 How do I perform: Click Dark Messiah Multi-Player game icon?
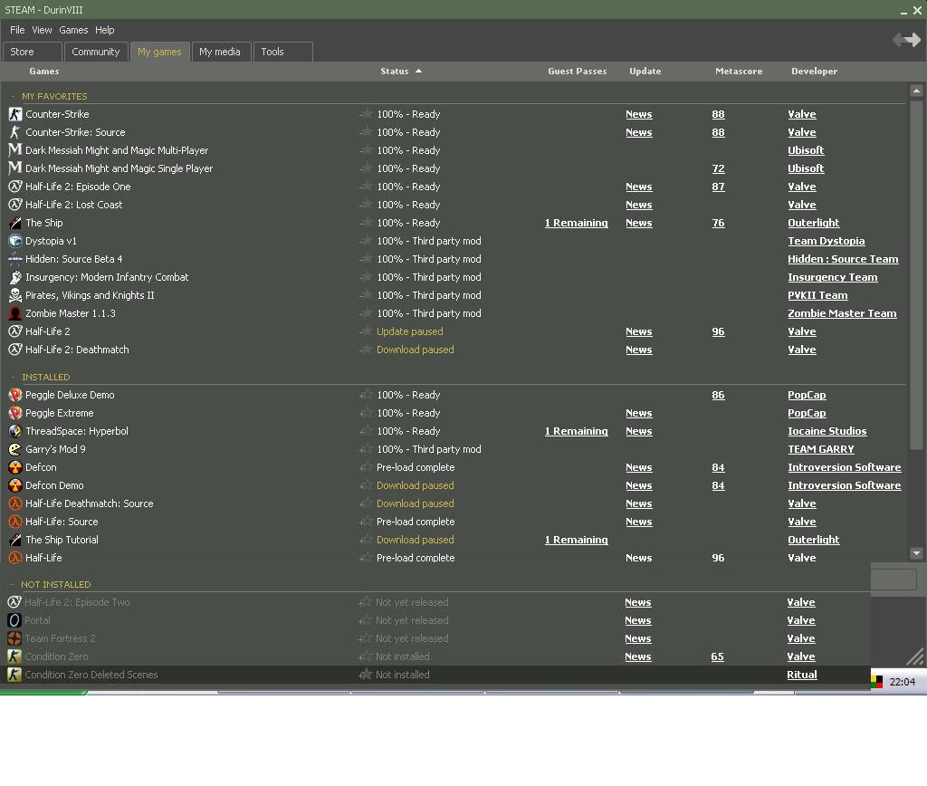pos(15,150)
